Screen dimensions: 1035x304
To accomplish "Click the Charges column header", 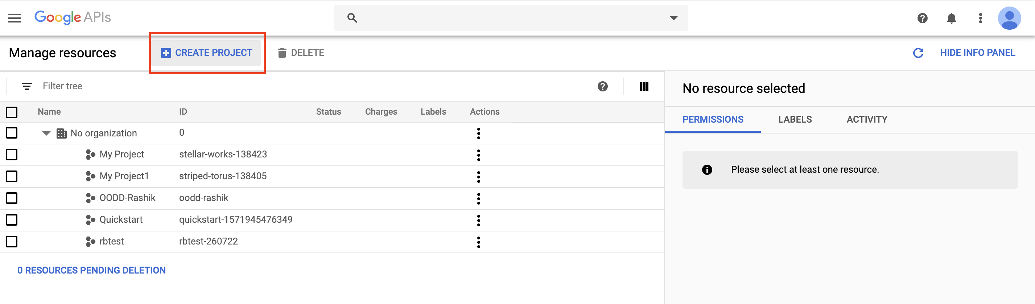I will [381, 112].
